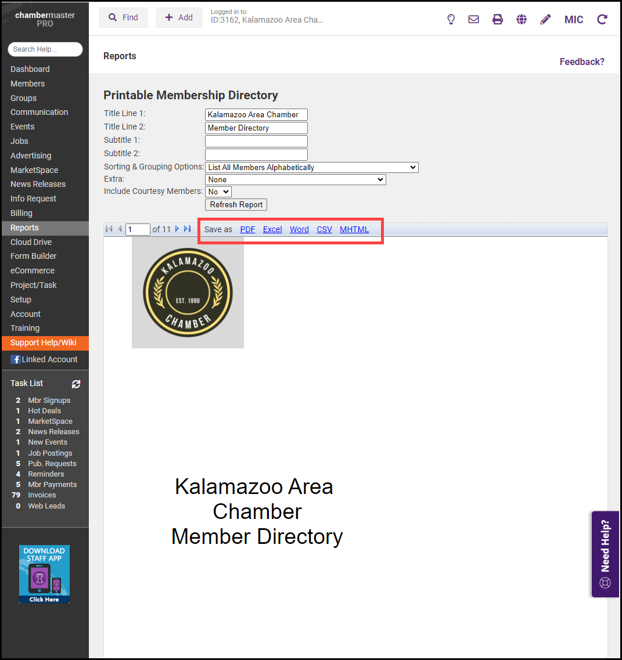Viewport: 622px width, 660px height.
Task: Open Form Builder in sidebar
Action: tap(33, 256)
